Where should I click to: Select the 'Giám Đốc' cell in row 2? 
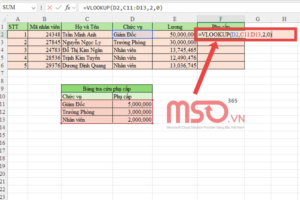(132, 34)
